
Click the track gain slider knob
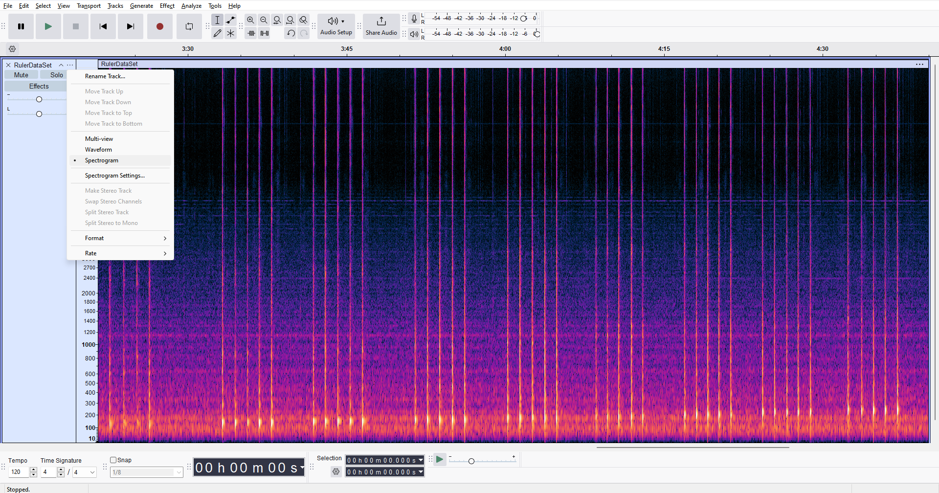tap(39, 99)
